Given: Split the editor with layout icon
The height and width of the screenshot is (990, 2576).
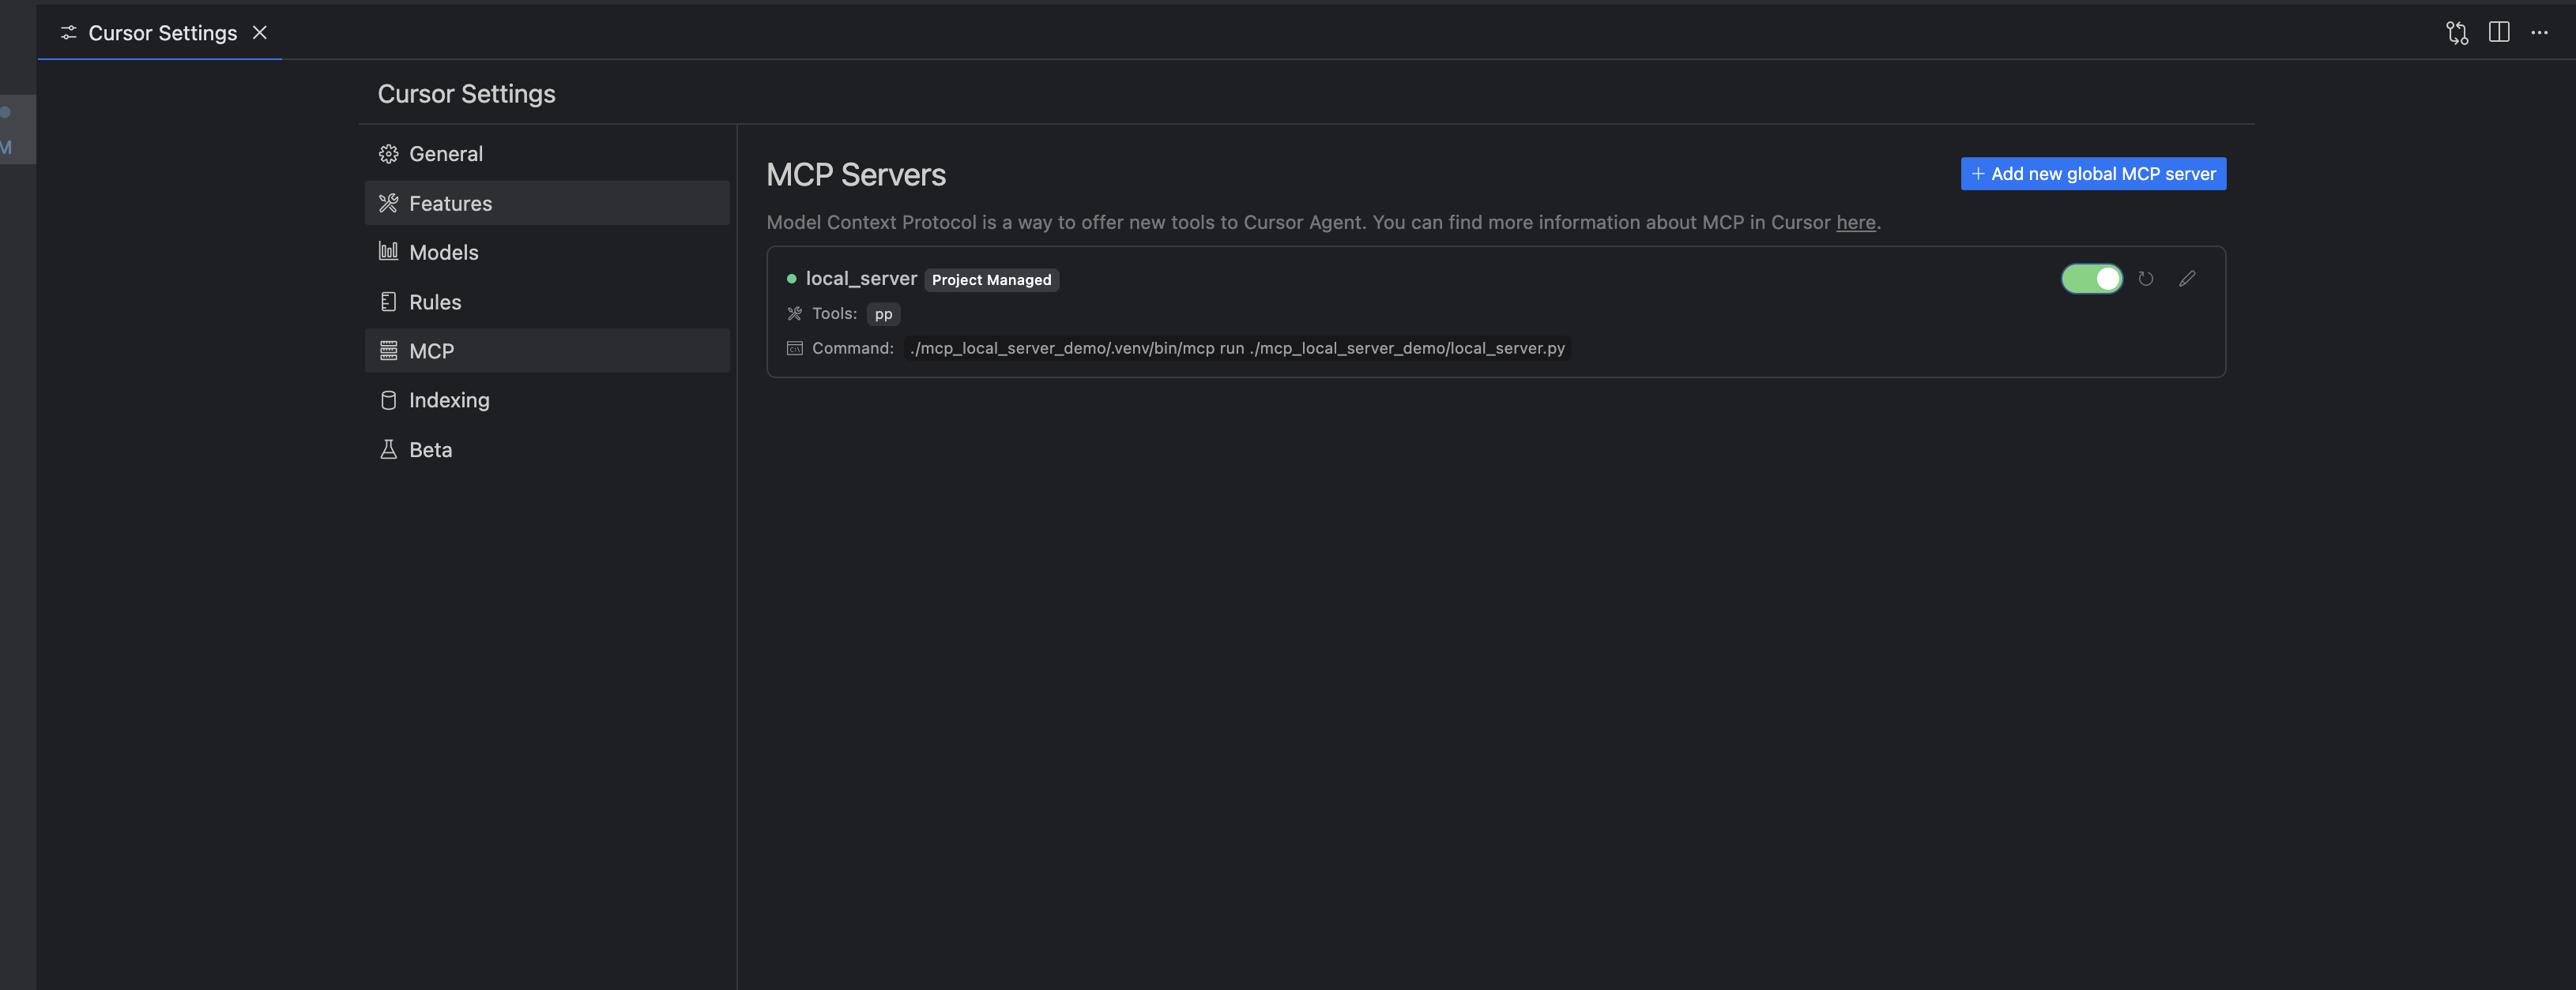Looking at the screenshot, I should pos(2498,32).
